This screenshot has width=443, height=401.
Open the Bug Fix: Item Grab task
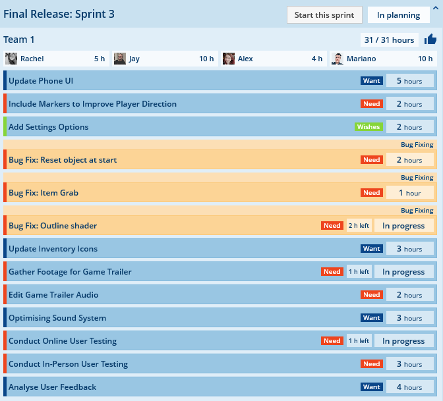220,193
